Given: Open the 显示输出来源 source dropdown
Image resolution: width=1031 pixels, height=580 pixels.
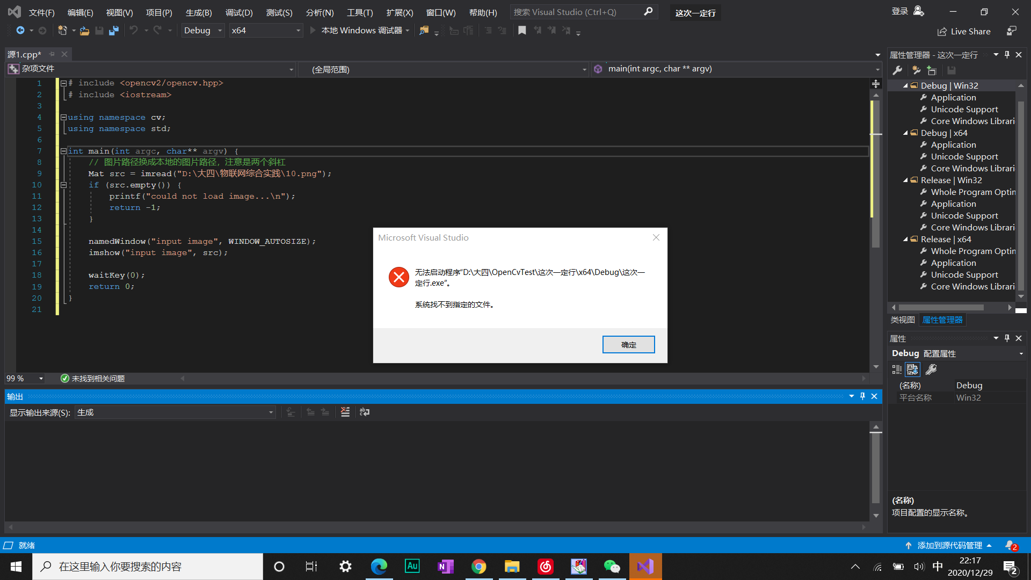Looking at the screenshot, I should 271,412.
